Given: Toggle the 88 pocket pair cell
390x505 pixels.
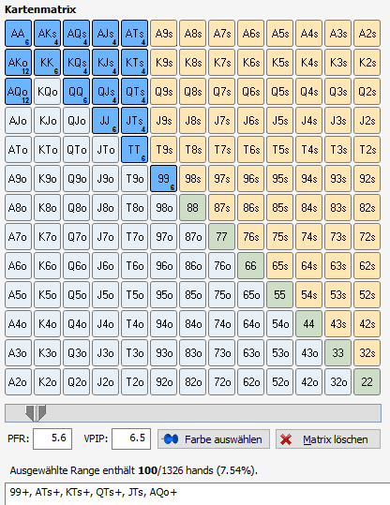Looking at the screenshot, I should 192,207.
